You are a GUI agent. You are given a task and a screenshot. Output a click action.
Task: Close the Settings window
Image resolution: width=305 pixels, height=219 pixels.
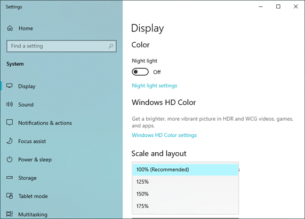[296, 7]
